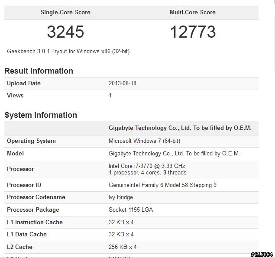Select the L1 Instruction Cache 32 KB x 4 value
Viewport: 275px width, 258px height.
click(x=121, y=222)
